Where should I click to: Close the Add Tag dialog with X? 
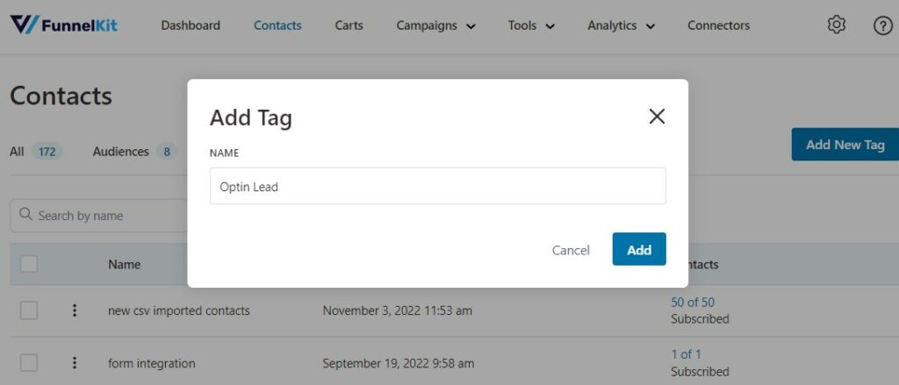(657, 117)
